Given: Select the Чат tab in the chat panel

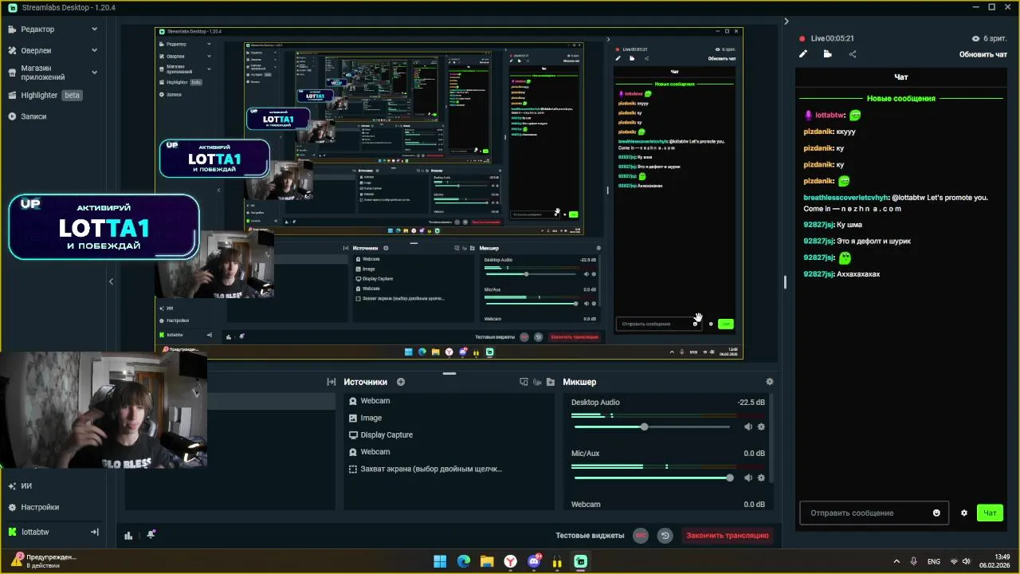Looking at the screenshot, I should [901, 77].
